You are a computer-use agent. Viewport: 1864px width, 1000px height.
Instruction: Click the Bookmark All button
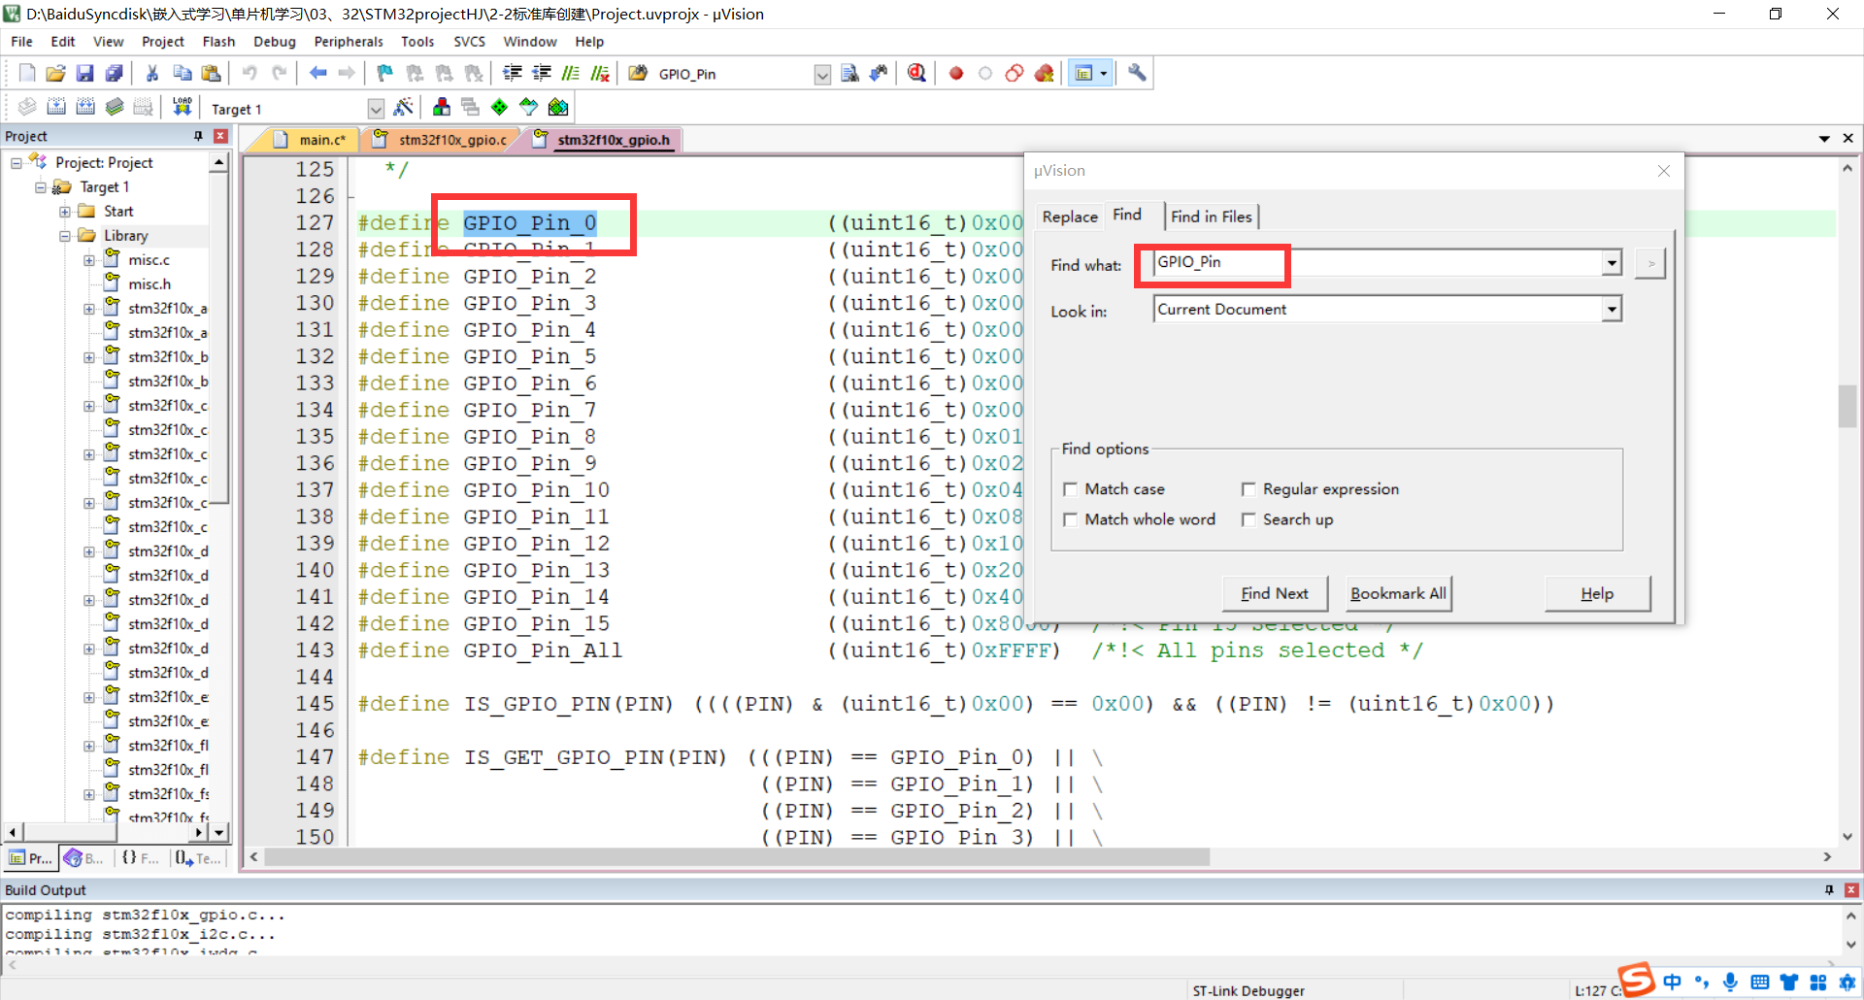(1398, 593)
